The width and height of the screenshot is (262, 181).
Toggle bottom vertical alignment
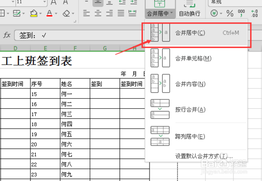[x=110, y=2]
